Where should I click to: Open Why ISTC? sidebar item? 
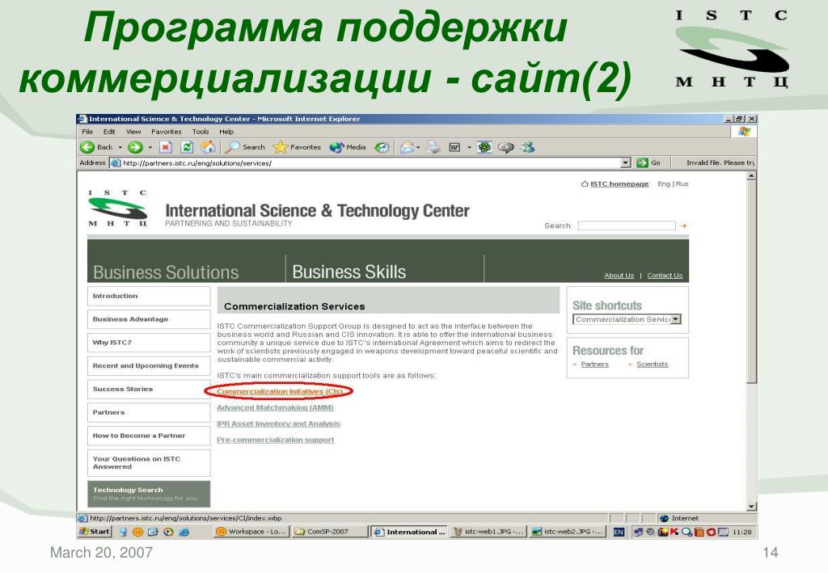(x=149, y=343)
